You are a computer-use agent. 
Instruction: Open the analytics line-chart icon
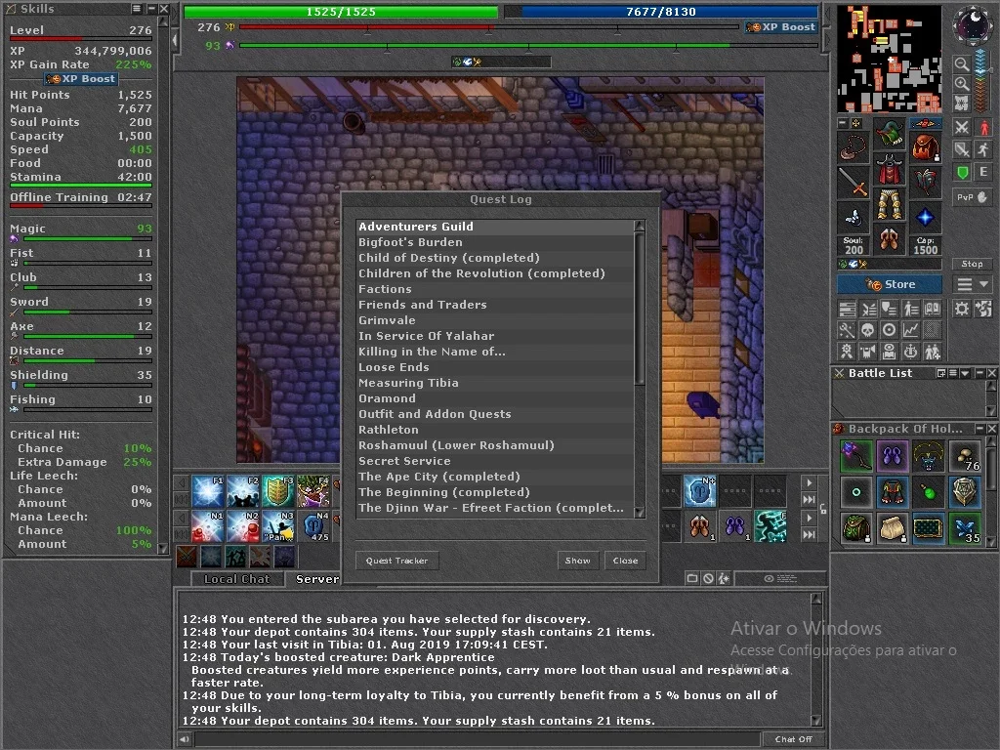coord(911,330)
